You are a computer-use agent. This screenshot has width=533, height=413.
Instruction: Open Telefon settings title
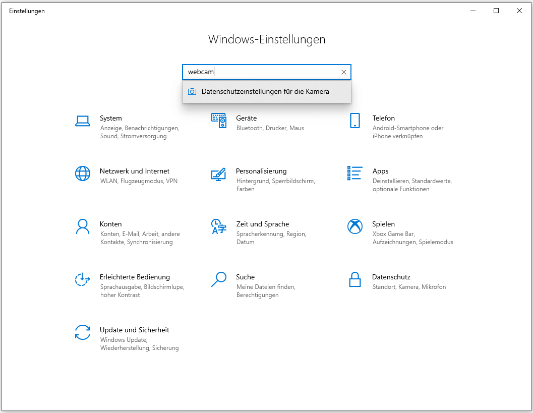(x=383, y=119)
